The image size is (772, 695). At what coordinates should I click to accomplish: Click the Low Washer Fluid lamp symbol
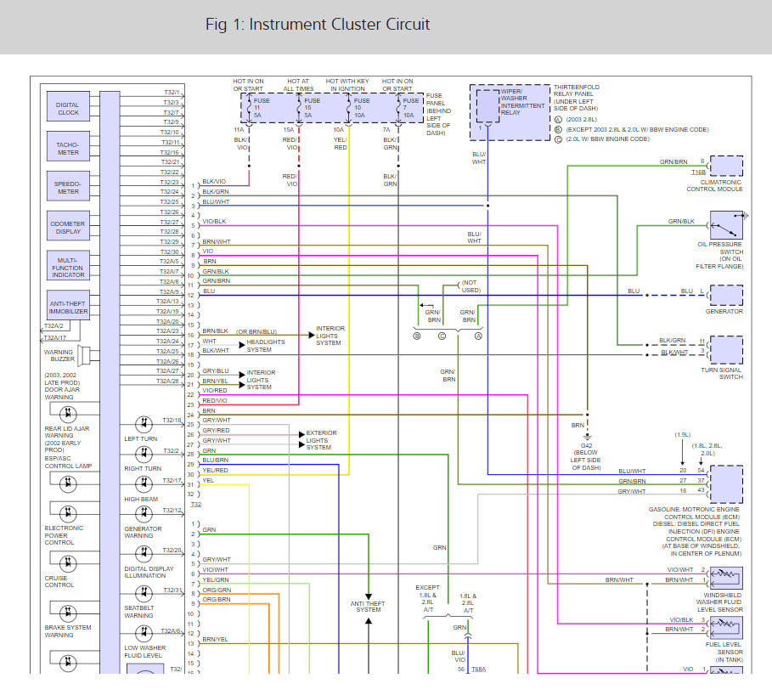click(x=144, y=633)
